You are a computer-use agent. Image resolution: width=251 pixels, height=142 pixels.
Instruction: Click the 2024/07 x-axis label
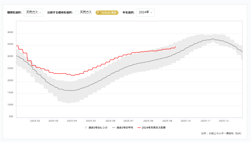[x=128, y=121]
